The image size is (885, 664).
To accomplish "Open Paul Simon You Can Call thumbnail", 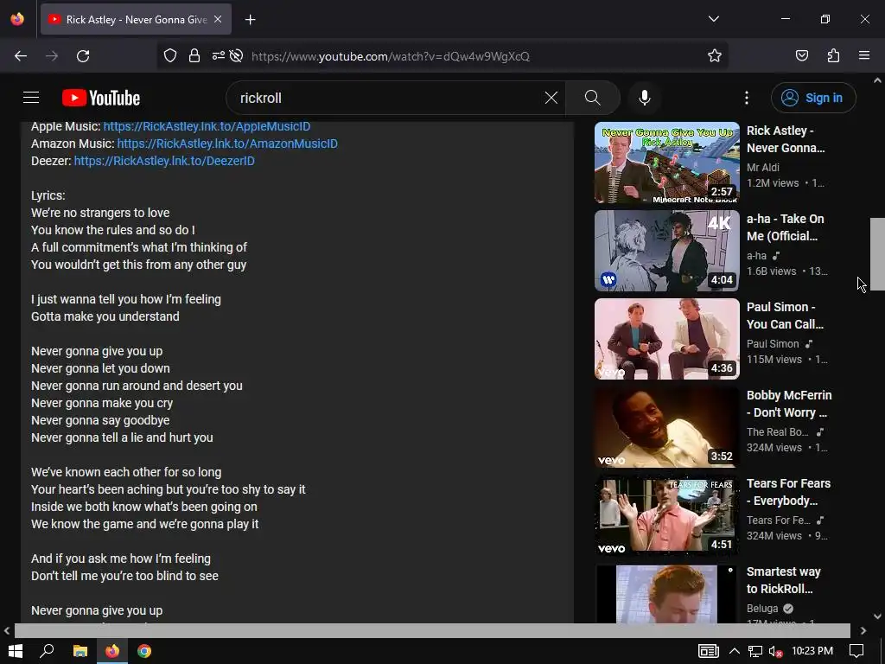I will [x=666, y=339].
